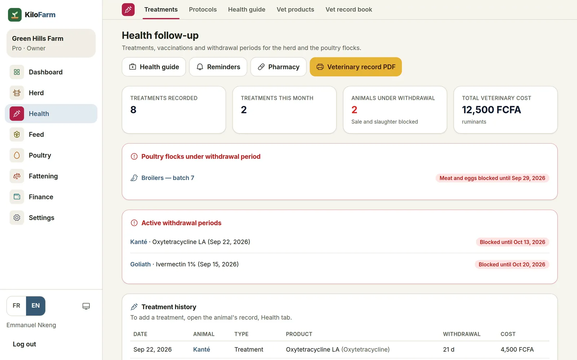Click the Treatments Recorded card
This screenshot has height=360, width=577.
[x=174, y=110]
